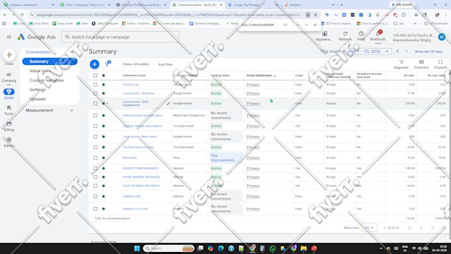This screenshot has width=451, height=254.
Task: Open Goals trophy icon in sidebar
Action: click(9, 92)
